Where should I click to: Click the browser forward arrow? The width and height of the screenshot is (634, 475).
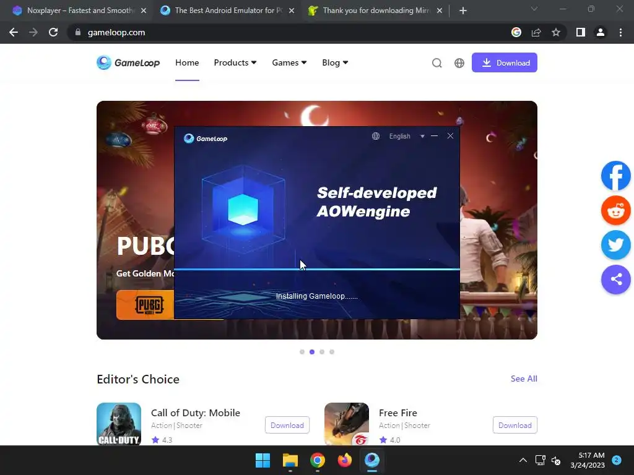click(x=33, y=32)
